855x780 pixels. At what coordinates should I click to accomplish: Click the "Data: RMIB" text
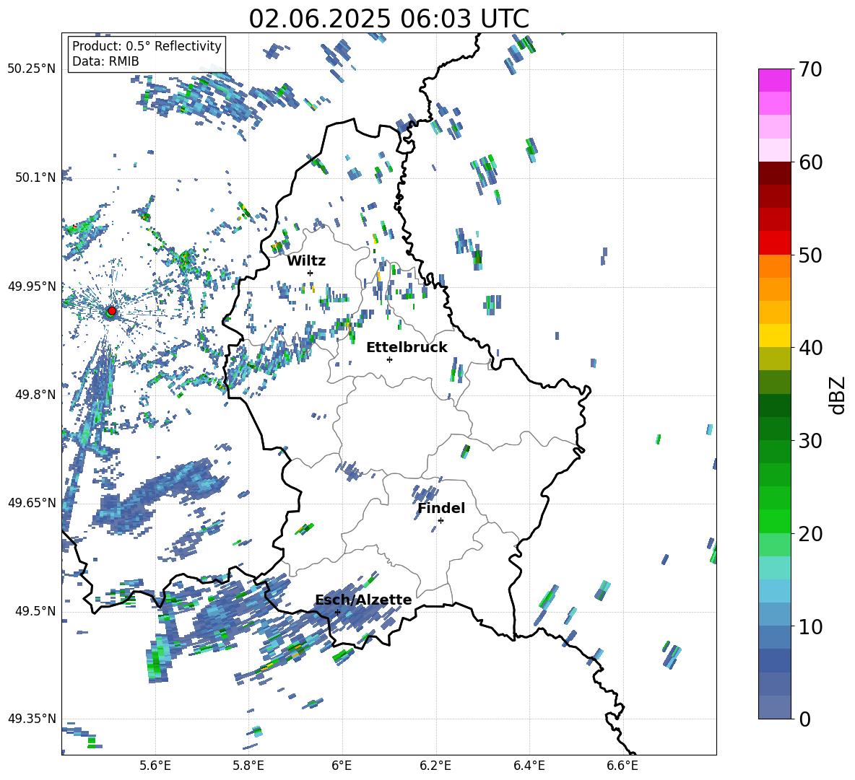point(105,61)
